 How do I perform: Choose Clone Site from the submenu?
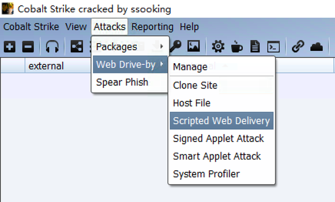click(222, 85)
